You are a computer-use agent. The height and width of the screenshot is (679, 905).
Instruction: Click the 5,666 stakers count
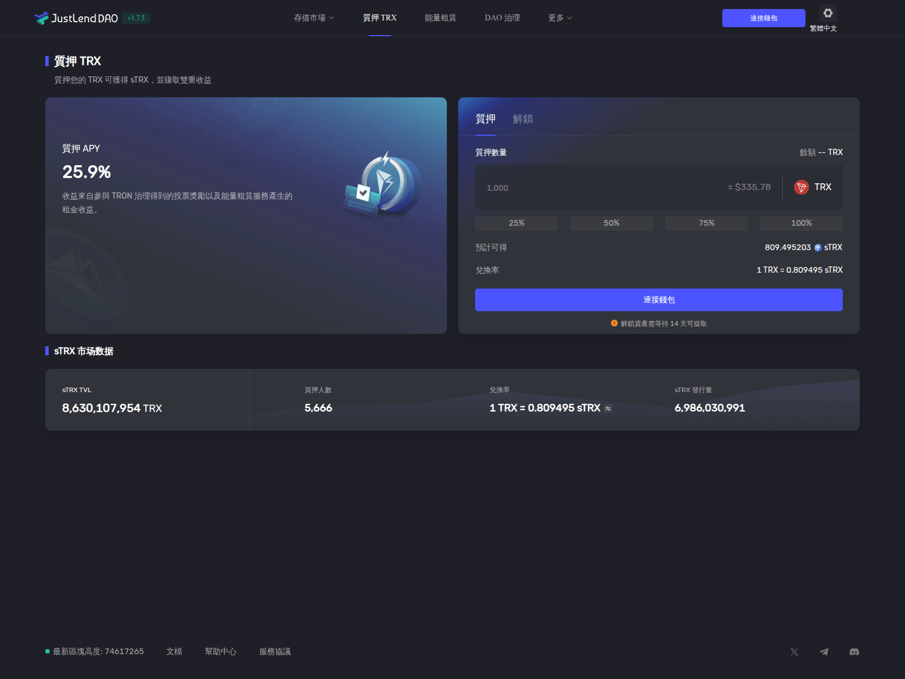318,408
